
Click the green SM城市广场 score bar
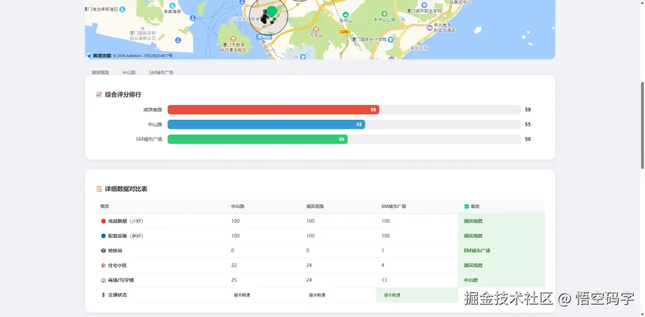coord(257,139)
